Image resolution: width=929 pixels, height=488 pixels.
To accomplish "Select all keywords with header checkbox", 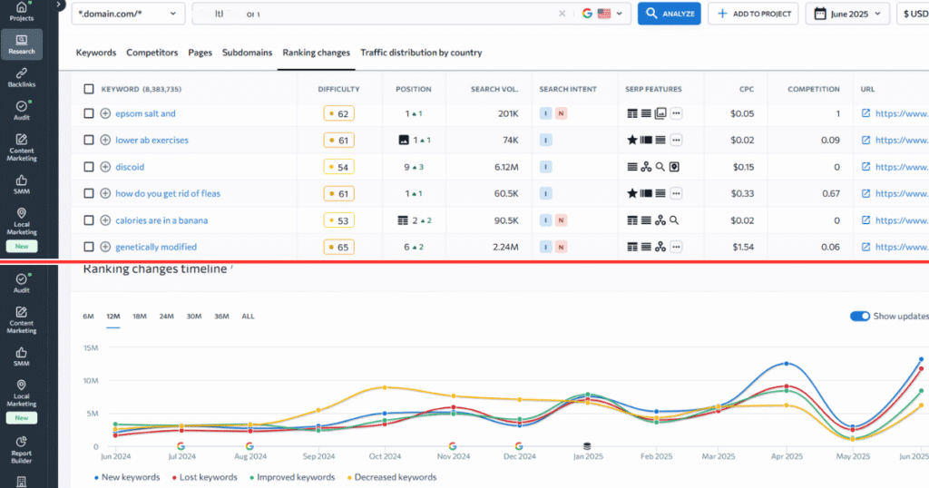I will point(89,89).
